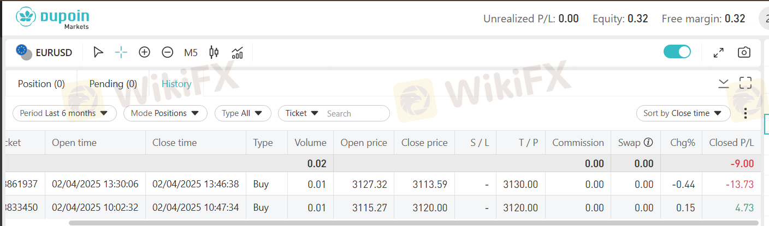The width and height of the screenshot is (769, 226).
Task: Take a chart screenshot with camera icon
Action: point(743,52)
